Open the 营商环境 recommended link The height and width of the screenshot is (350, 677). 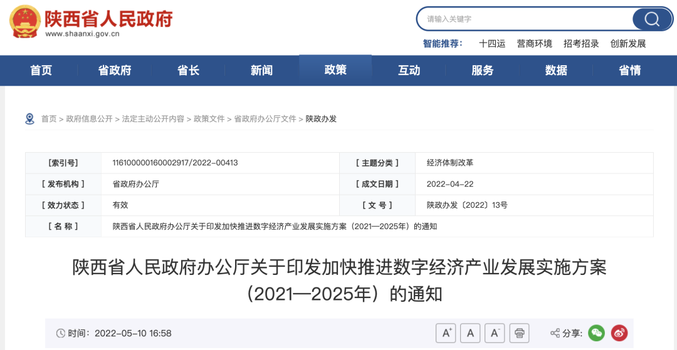coord(535,44)
